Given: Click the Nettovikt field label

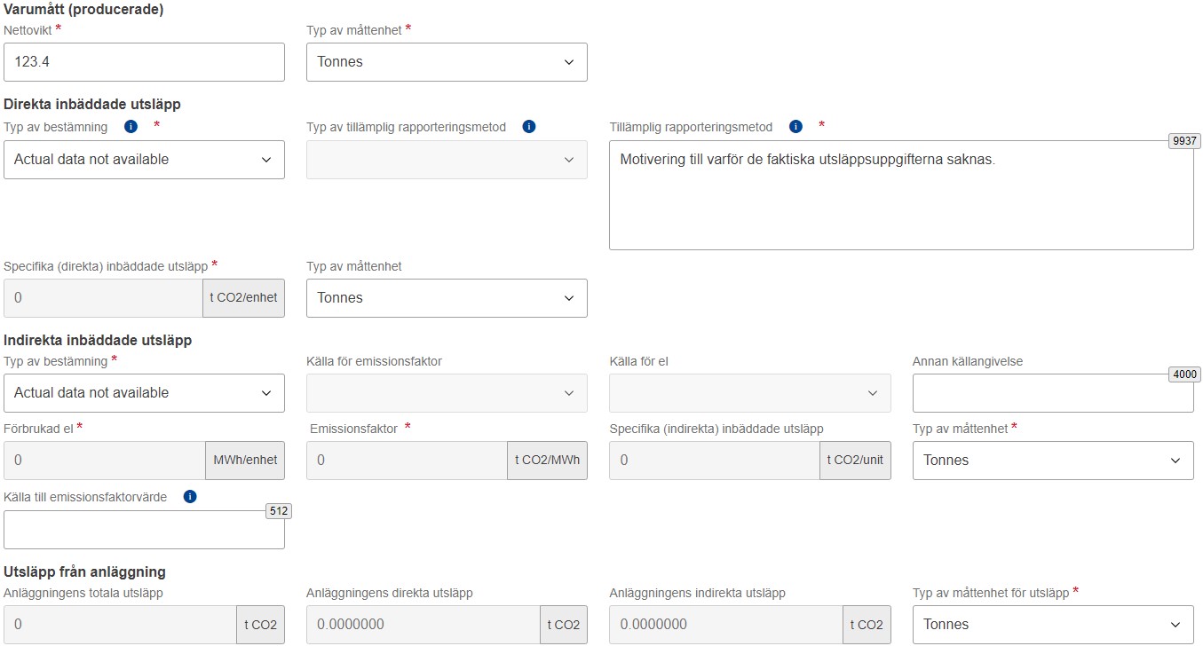Looking at the screenshot, I should (x=28, y=30).
